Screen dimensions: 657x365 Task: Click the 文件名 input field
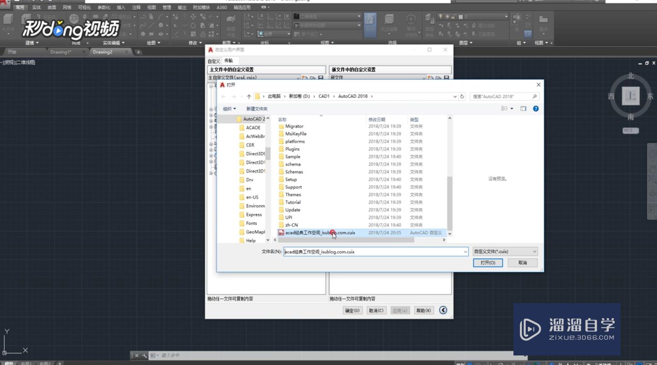pyautogui.click(x=373, y=251)
